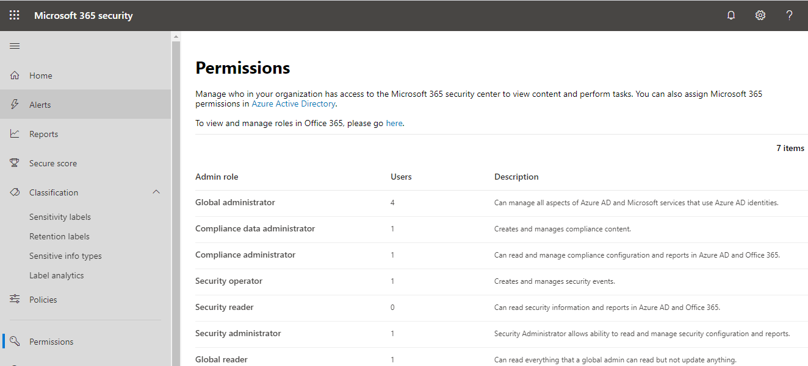
Task: Click the Home house icon
Action: [x=15, y=76]
